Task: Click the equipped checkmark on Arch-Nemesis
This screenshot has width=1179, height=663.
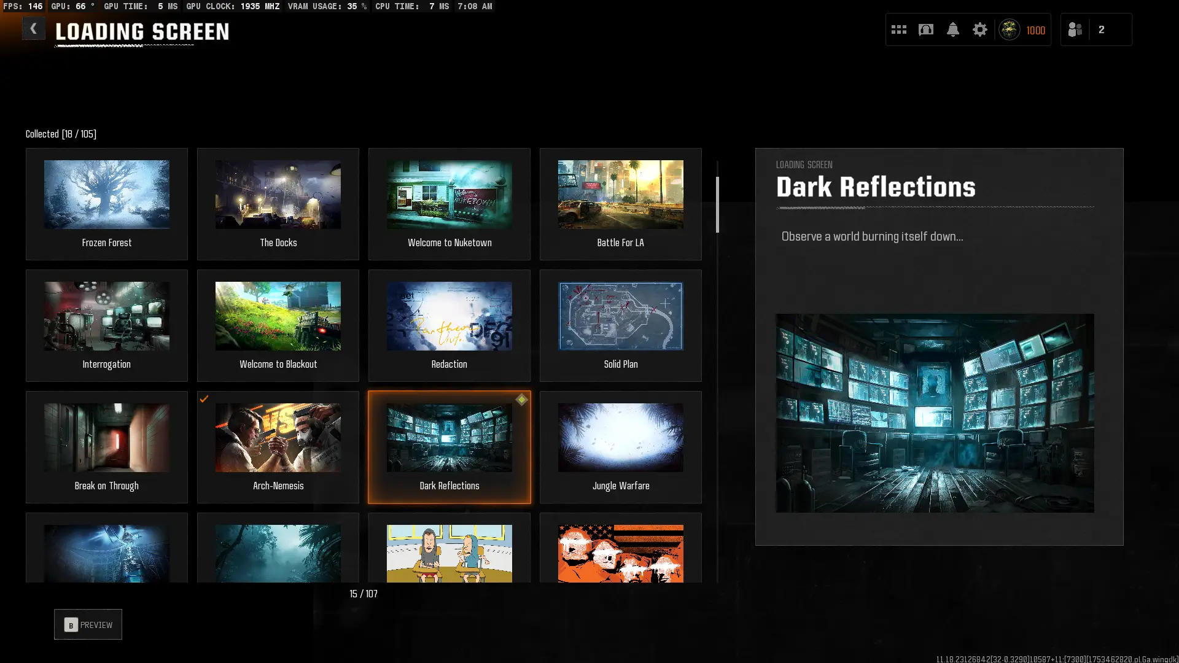Action: point(204,399)
